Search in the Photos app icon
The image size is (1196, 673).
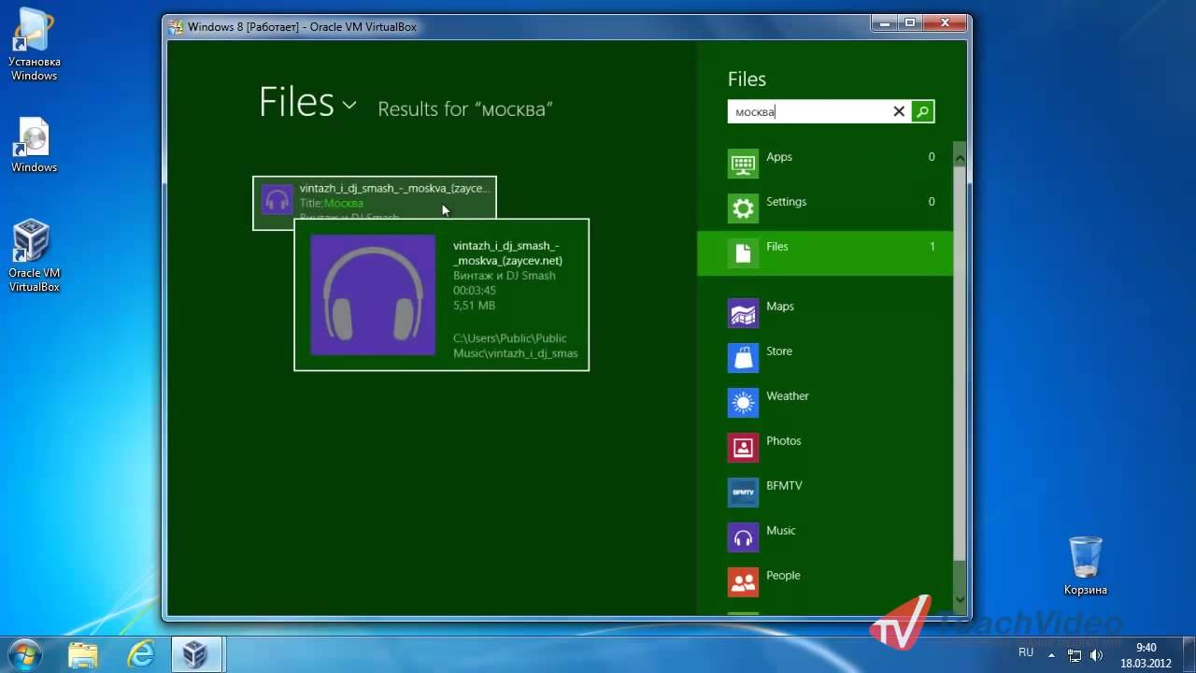pos(743,448)
